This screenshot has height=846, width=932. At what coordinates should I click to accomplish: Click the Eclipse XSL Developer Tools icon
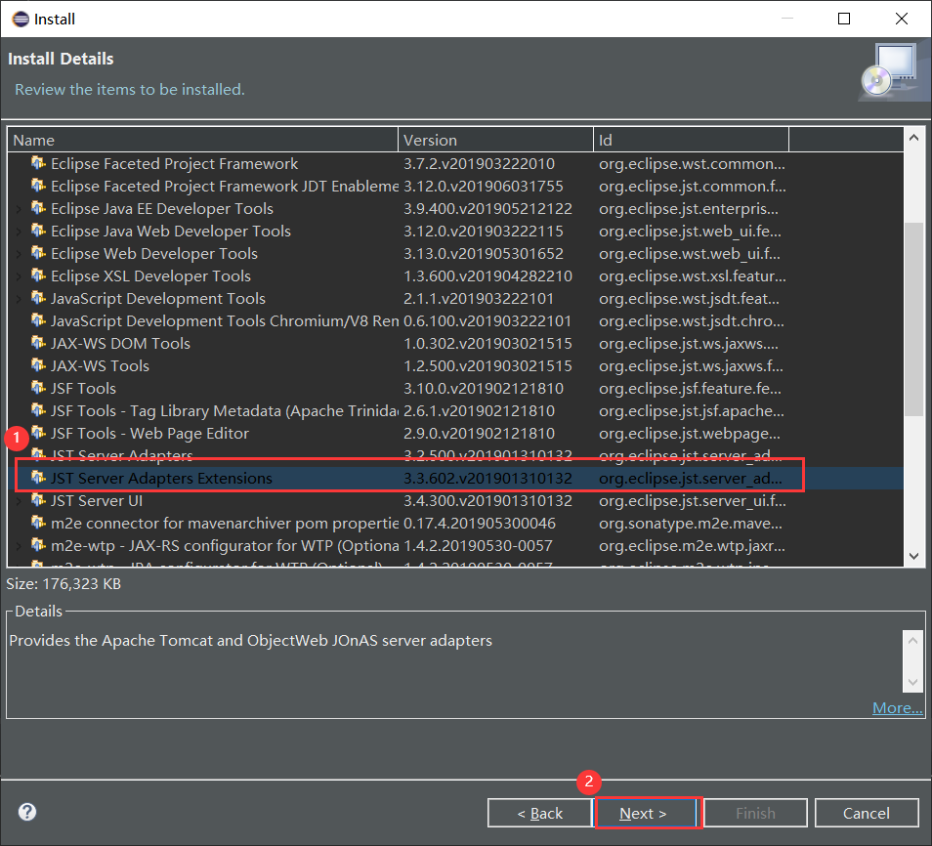(x=38, y=275)
